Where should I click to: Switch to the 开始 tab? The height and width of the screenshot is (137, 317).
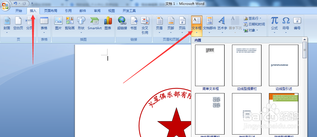point(19,11)
